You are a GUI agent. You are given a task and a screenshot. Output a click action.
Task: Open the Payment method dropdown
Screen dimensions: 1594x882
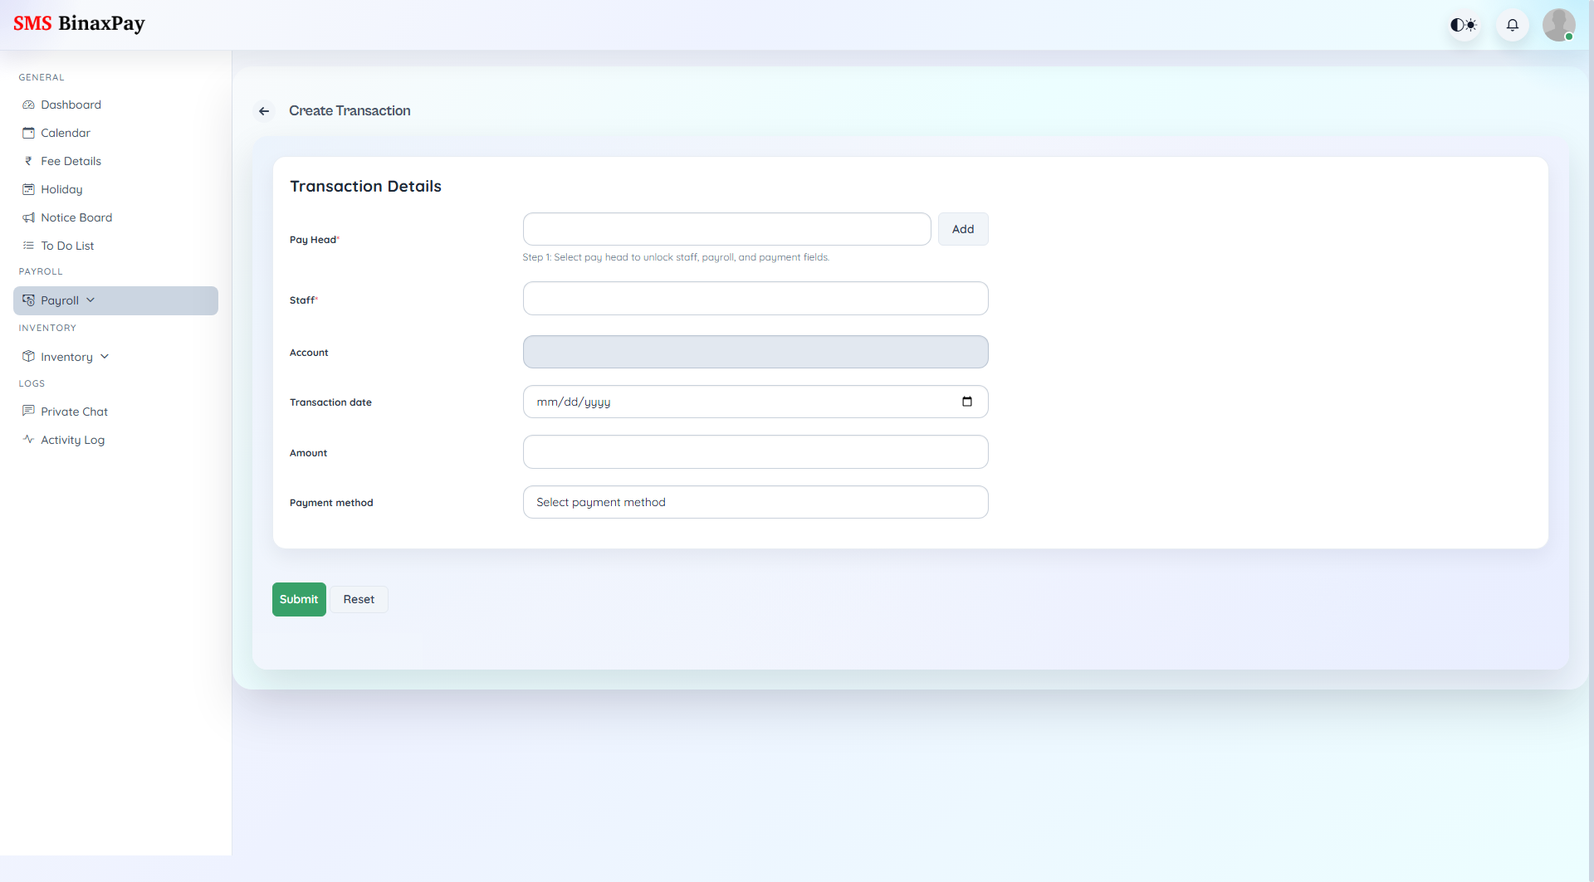755,502
